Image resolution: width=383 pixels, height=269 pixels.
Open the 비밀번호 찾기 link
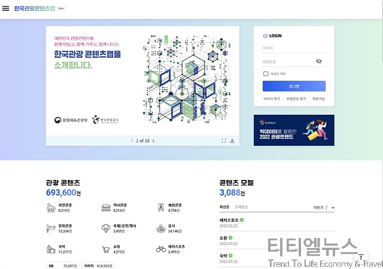(x=296, y=99)
